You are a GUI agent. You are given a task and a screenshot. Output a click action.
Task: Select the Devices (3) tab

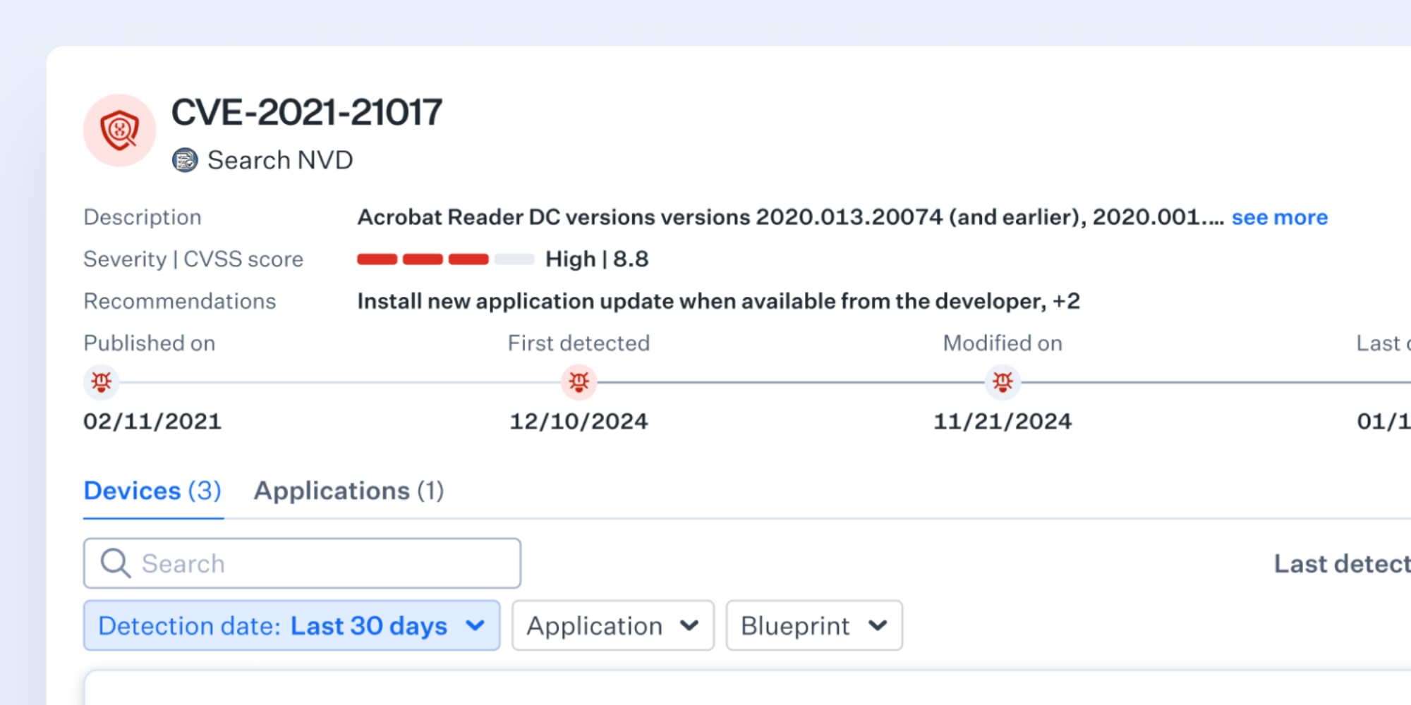point(152,491)
